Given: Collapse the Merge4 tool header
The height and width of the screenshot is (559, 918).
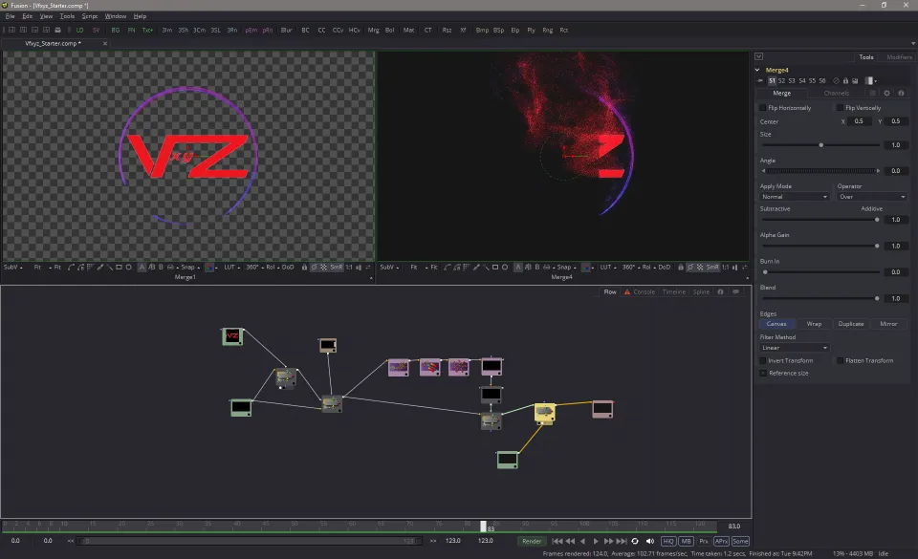Looking at the screenshot, I should pyautogui.click(x=757, y=70).
